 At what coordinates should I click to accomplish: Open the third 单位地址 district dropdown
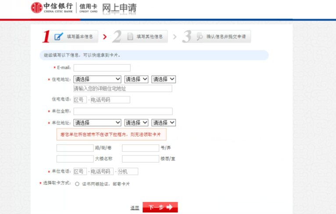point(164,123)
